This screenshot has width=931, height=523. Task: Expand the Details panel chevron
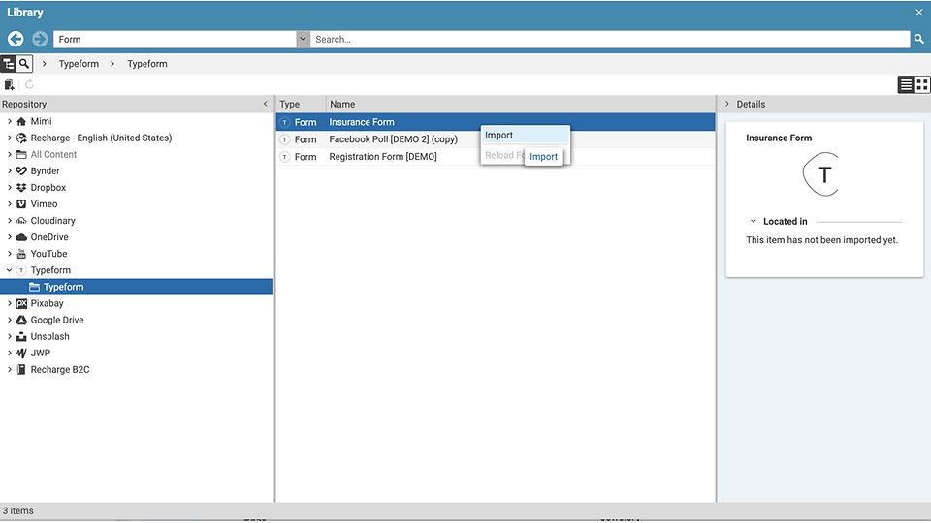pyautogui.click(x=727, y=104)
